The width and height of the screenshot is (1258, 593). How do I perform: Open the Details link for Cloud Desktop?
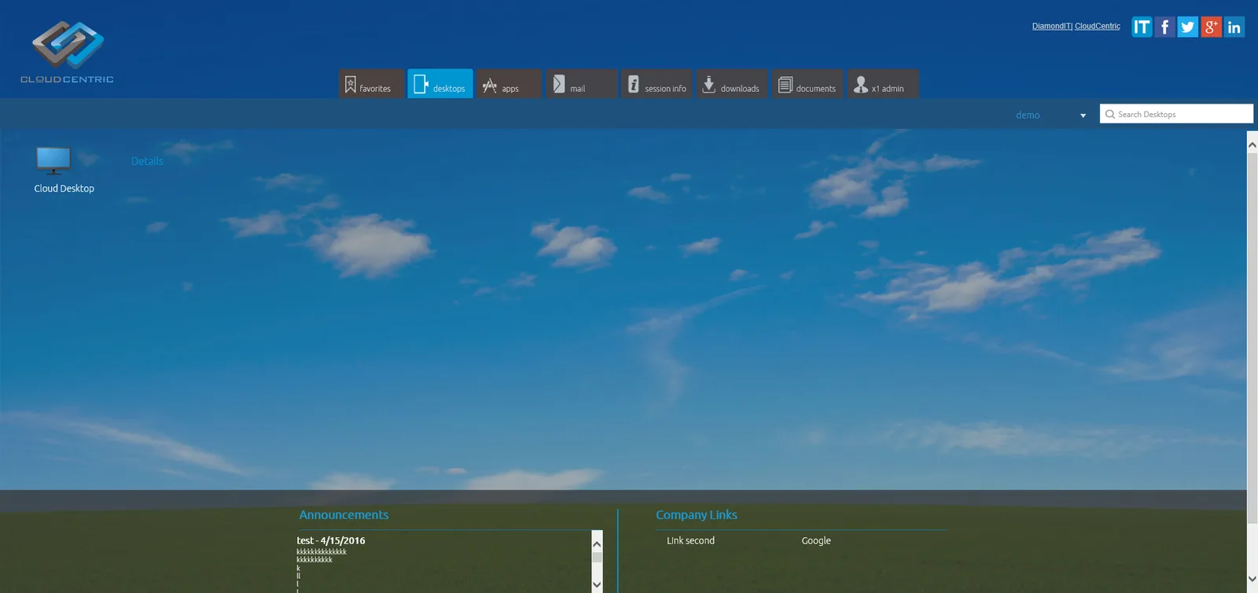pyautogui.click(x=147, y=161)
